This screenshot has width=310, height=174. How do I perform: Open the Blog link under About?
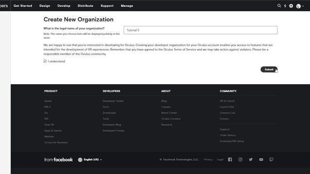click(x=164, y=101)
